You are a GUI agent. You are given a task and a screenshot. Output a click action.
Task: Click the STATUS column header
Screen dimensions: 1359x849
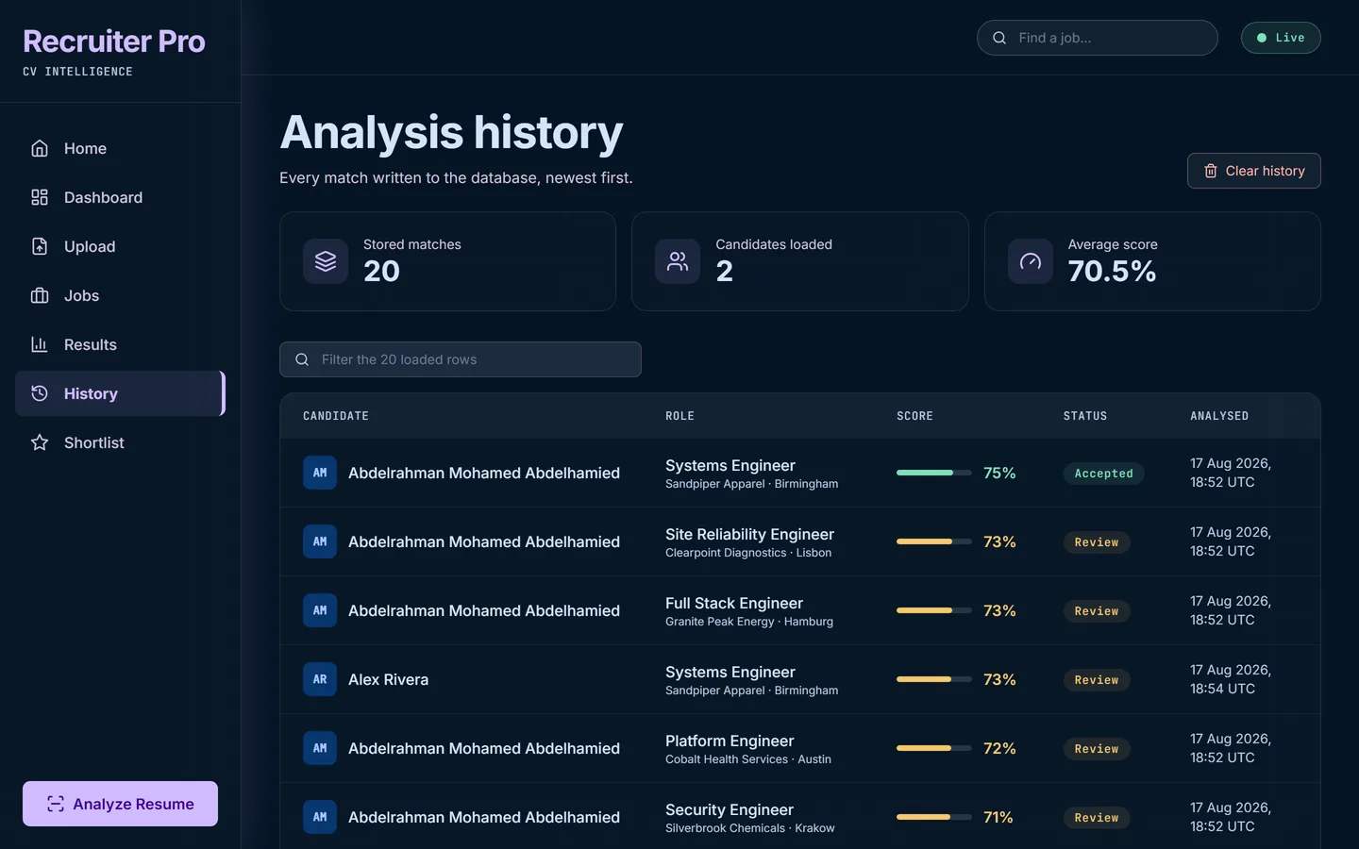coord(1085,416)
